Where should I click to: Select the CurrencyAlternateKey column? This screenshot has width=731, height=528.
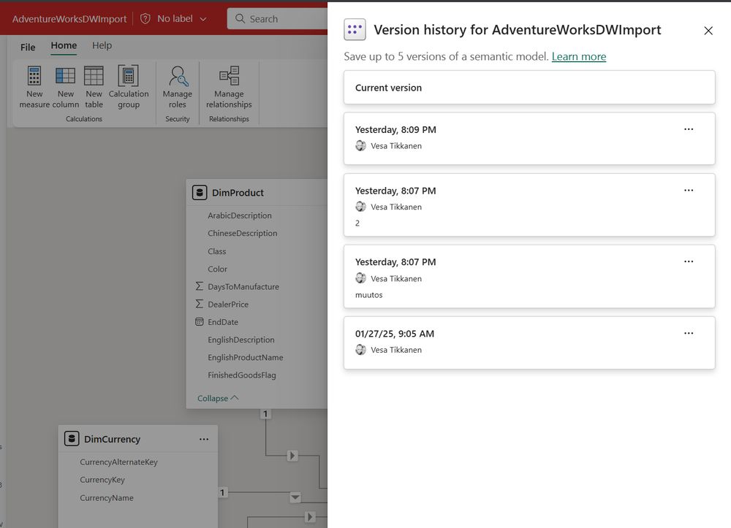(x=118, y=462)
